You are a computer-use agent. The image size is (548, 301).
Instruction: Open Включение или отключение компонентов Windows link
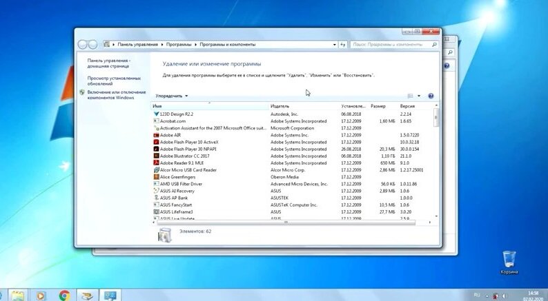[x=117, y=95]
